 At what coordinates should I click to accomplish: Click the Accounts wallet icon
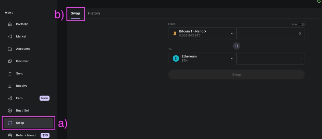[x=10, y=49]
